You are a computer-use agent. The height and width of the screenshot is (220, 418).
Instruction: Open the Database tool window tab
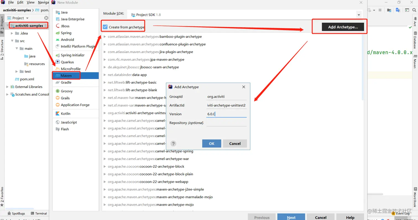click(x=415, y=40)
